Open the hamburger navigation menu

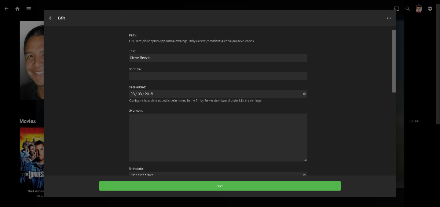click(29, 8)
